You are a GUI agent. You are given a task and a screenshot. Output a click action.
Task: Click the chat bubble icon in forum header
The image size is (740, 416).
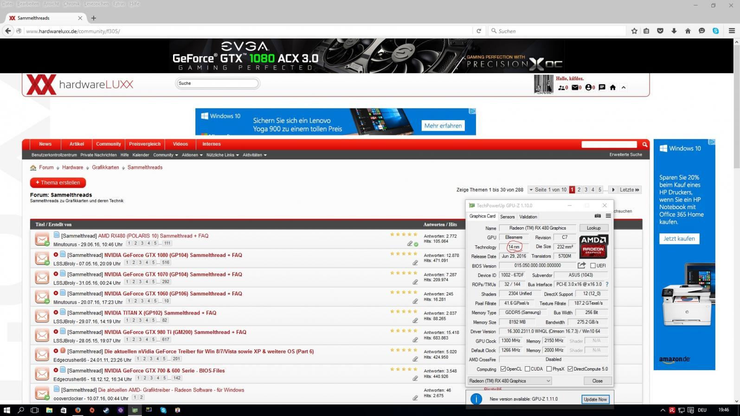pos(602,87)
